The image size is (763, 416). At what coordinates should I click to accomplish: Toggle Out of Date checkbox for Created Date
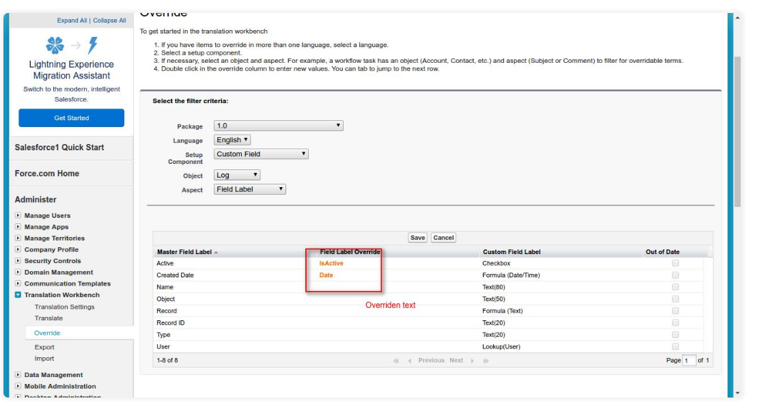[x=676, y=275]
